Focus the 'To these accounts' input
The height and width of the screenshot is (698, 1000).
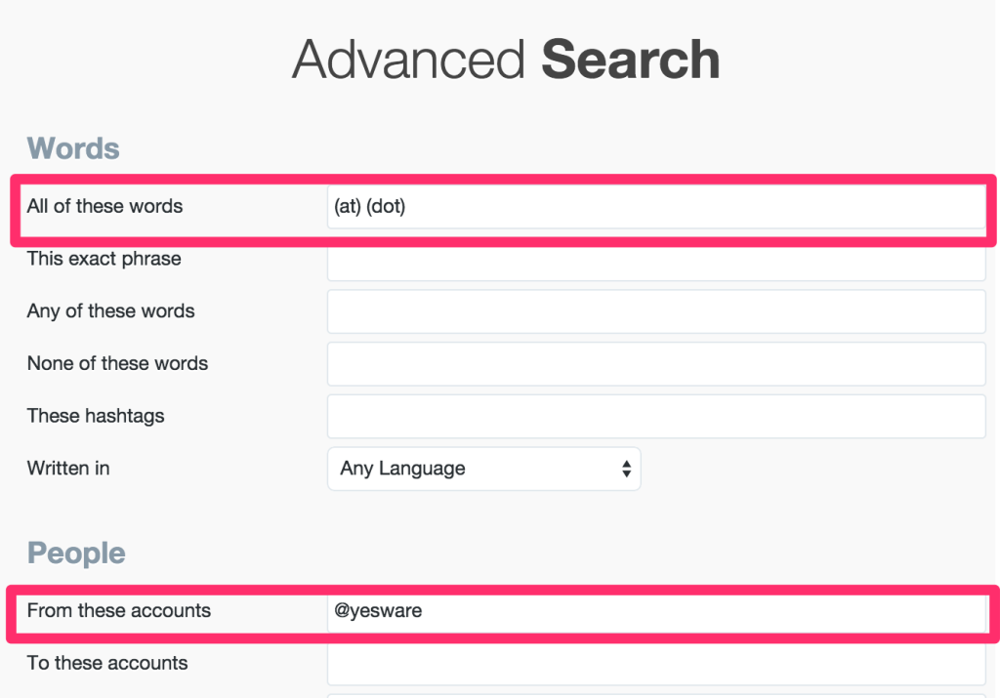coord(656,664)
